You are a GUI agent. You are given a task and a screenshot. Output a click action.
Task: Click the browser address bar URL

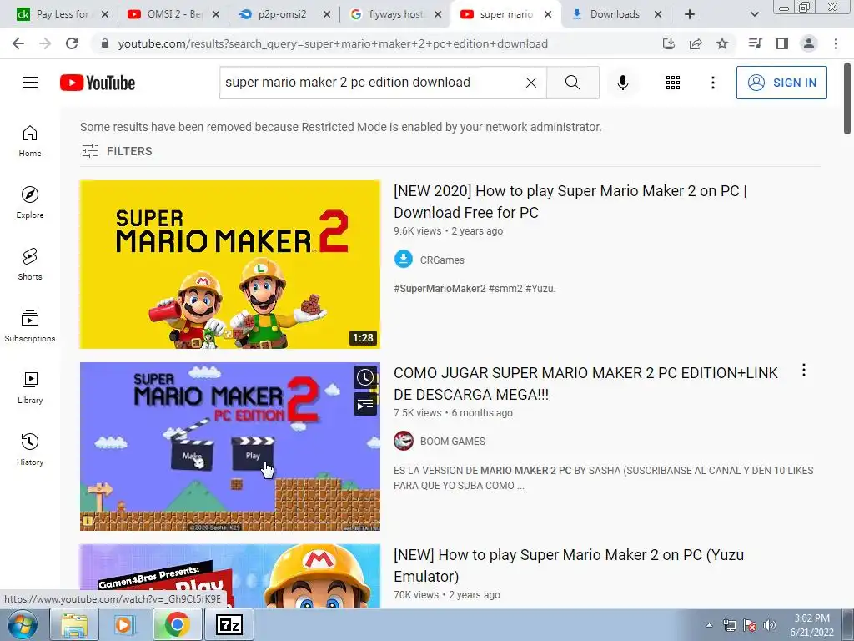point(333,43)
